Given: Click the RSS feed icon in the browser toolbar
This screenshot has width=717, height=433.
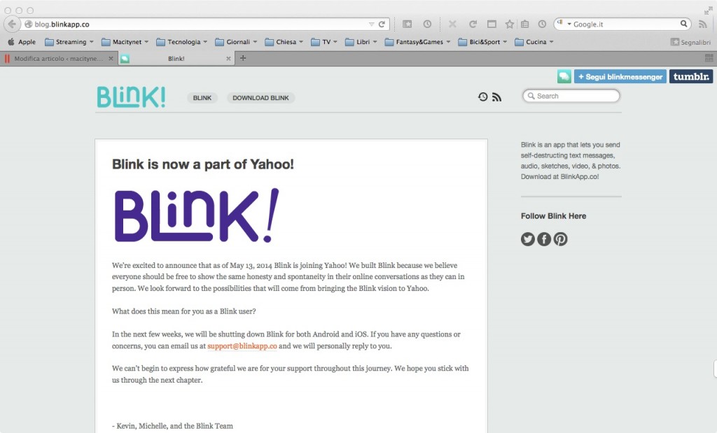Looking at the screenshot, I should tap(703, 24).
